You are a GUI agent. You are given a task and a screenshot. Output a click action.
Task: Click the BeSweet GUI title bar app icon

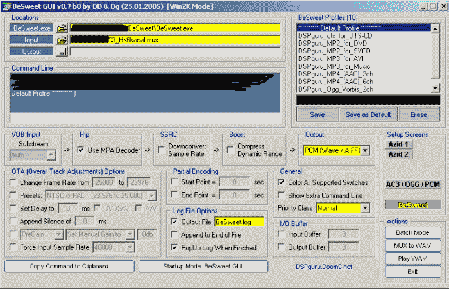click(x=6, y=6)
